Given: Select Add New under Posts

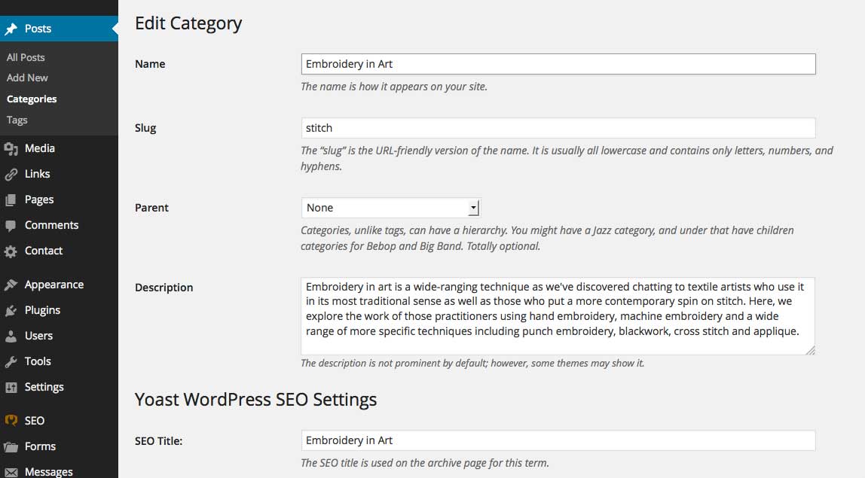Looking at the screenshot, I should pos(27,78).
